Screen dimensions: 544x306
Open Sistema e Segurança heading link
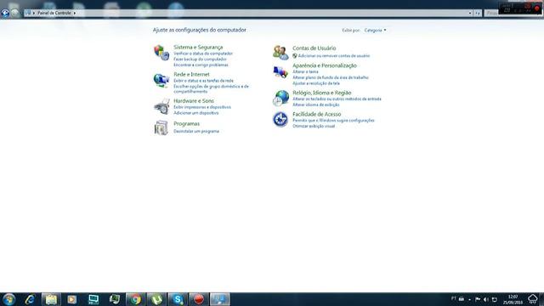(x=198, y=48)
